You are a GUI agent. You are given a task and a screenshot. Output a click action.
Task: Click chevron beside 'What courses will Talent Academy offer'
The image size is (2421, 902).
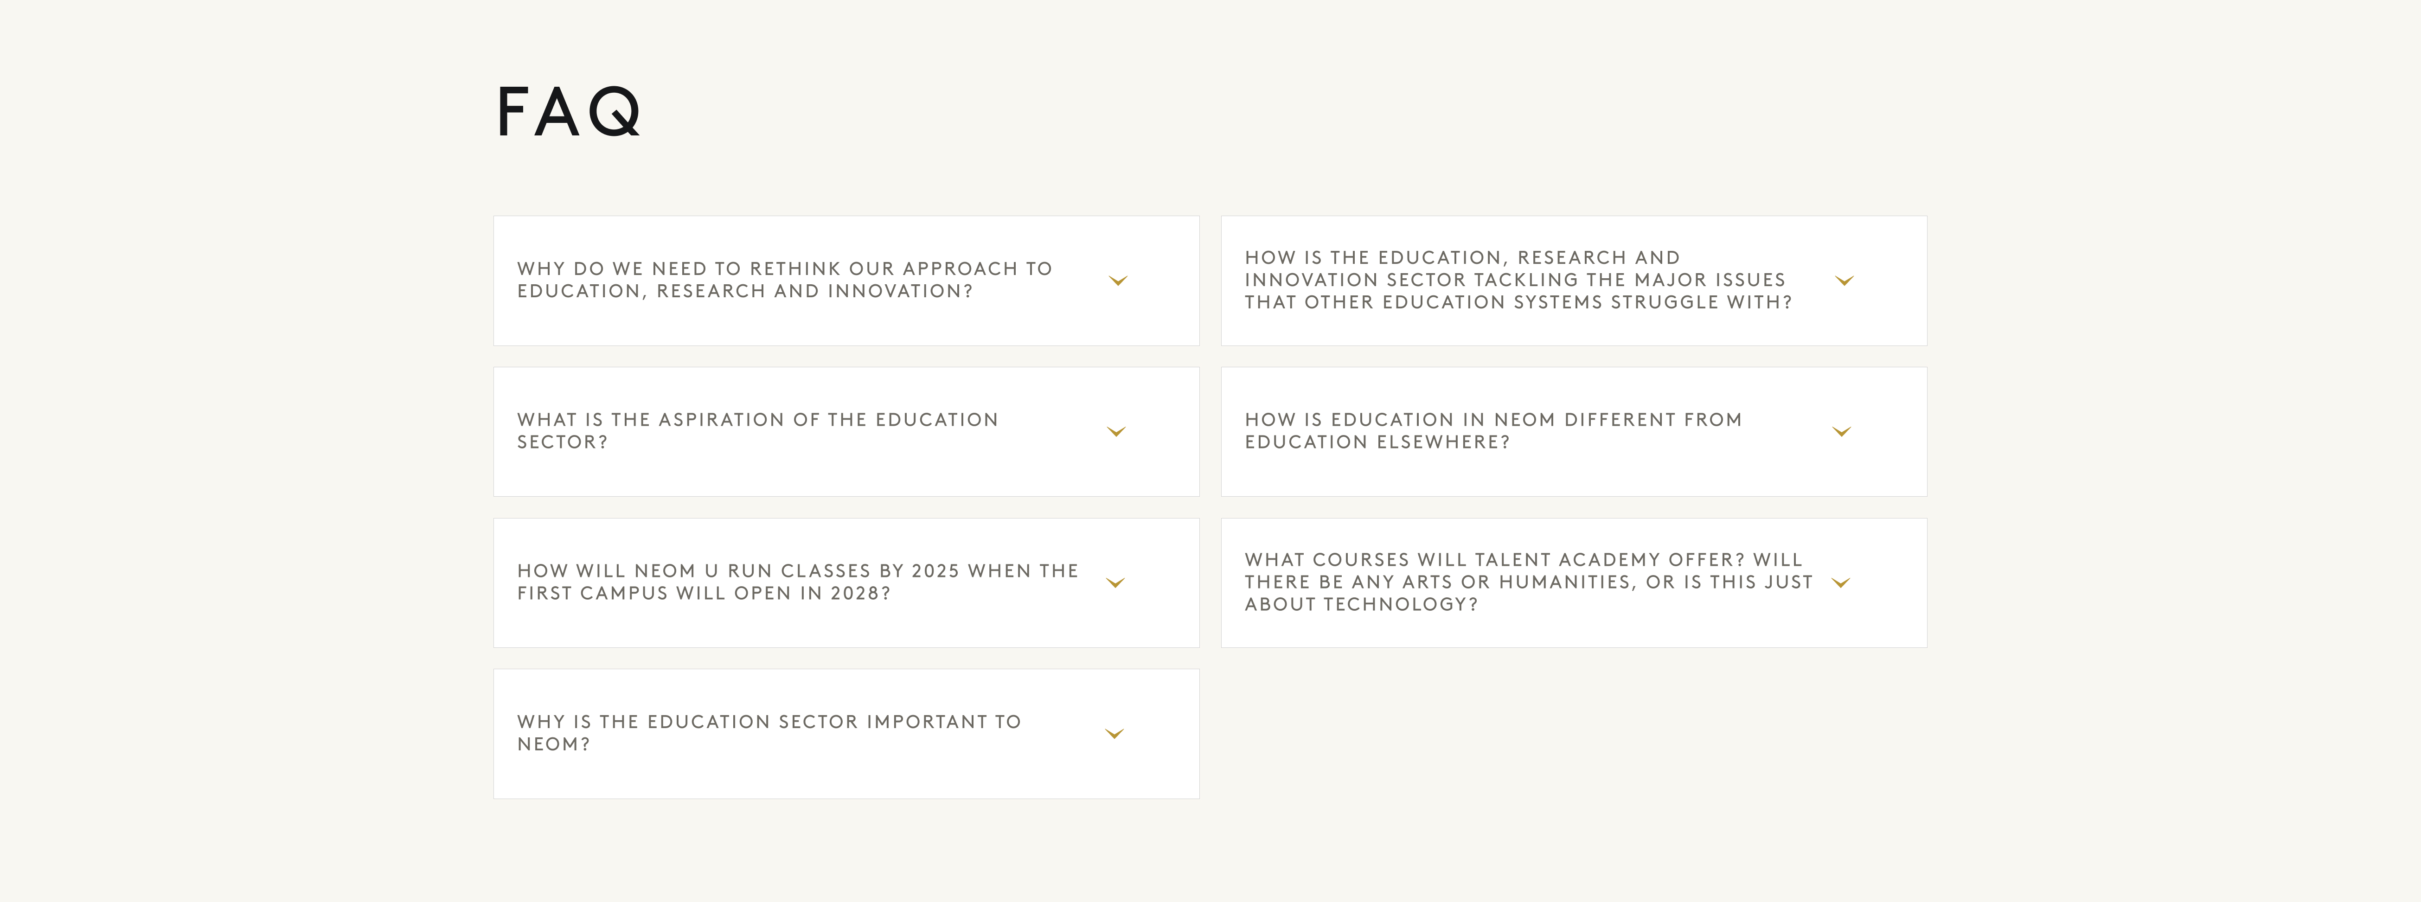(x=1840, y=583)
